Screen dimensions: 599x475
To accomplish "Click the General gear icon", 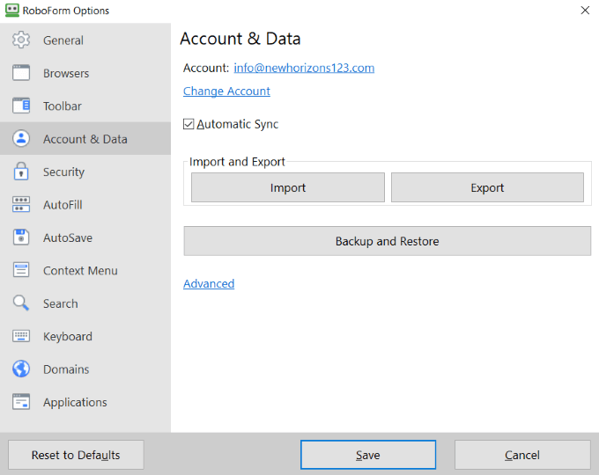I will pyautogui.click(x=21, y=40).
